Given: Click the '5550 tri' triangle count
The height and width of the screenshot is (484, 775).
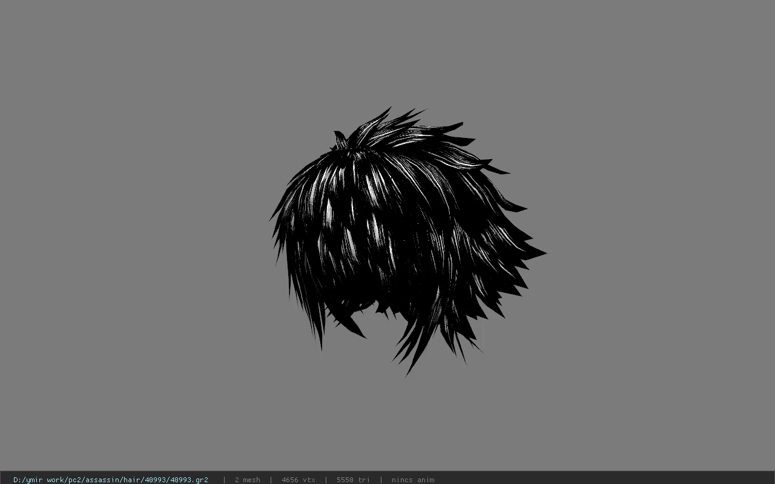Looking at the screenshot, I should point(353,480).
